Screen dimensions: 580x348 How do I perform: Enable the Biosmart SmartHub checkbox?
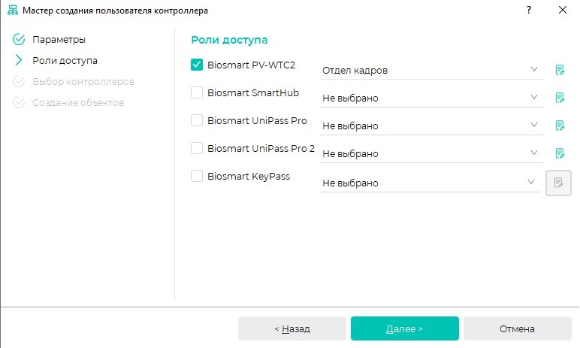[x=197, y=92]
